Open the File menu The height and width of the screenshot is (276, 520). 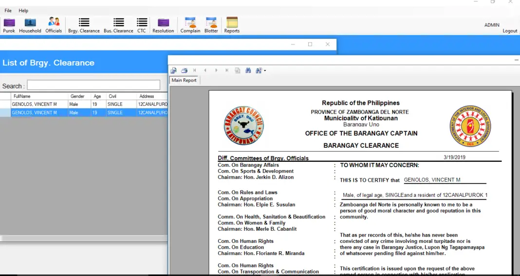pos(8,11)
